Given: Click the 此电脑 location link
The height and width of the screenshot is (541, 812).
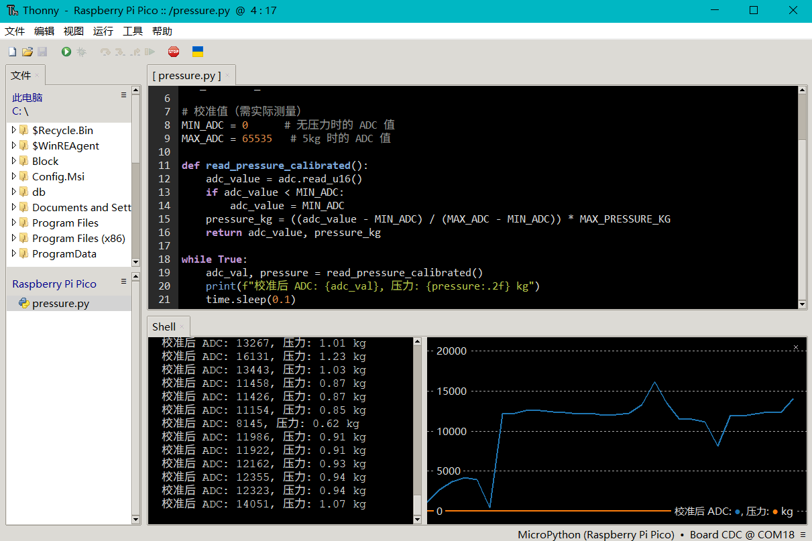Looking at the screenshot, I should coord(27,97).
